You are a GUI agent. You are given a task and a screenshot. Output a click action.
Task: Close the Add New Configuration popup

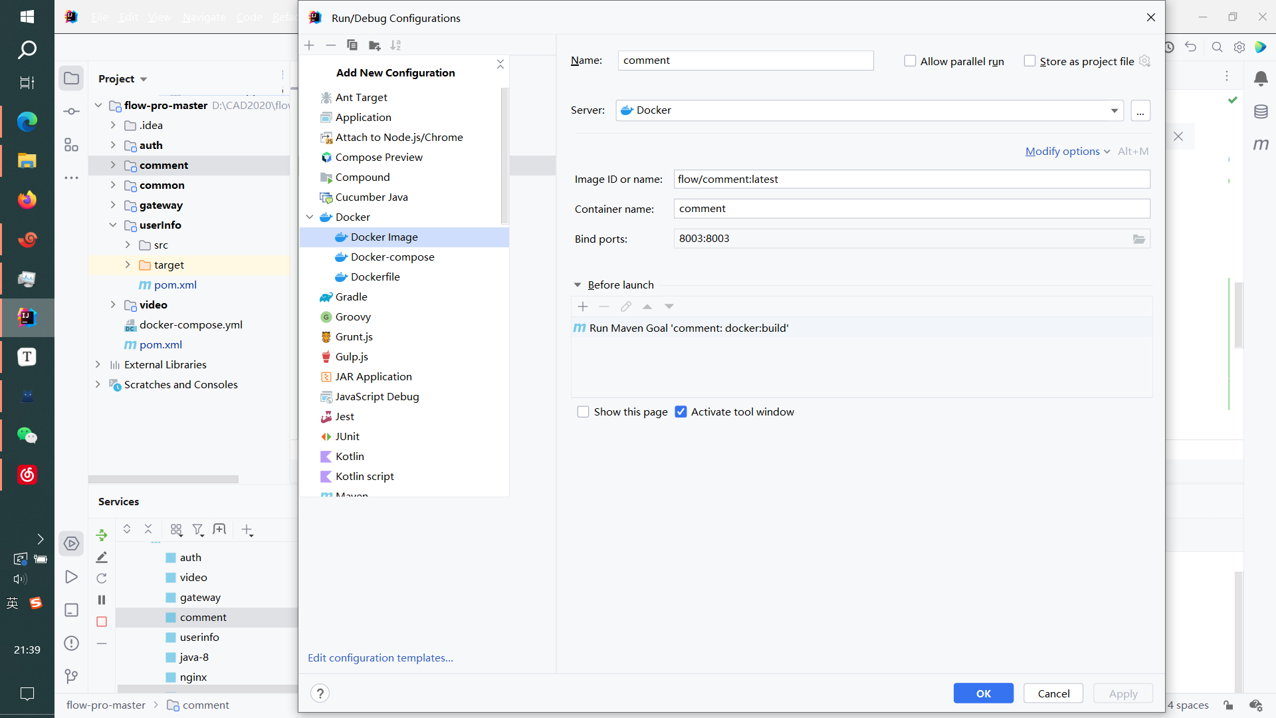pyautogui.click(x=500, y=64)
